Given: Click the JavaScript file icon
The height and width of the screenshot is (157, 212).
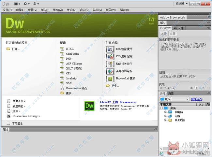Looking at the screenshot, I should pos(62,78).
